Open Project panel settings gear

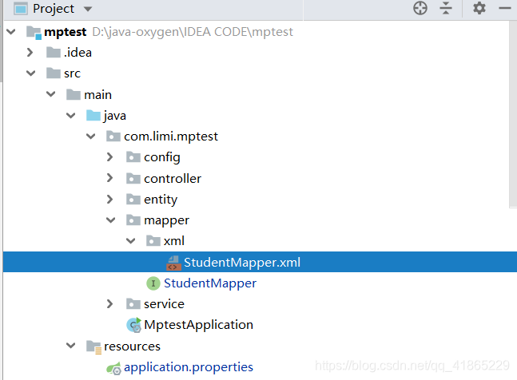pos(479,8)
